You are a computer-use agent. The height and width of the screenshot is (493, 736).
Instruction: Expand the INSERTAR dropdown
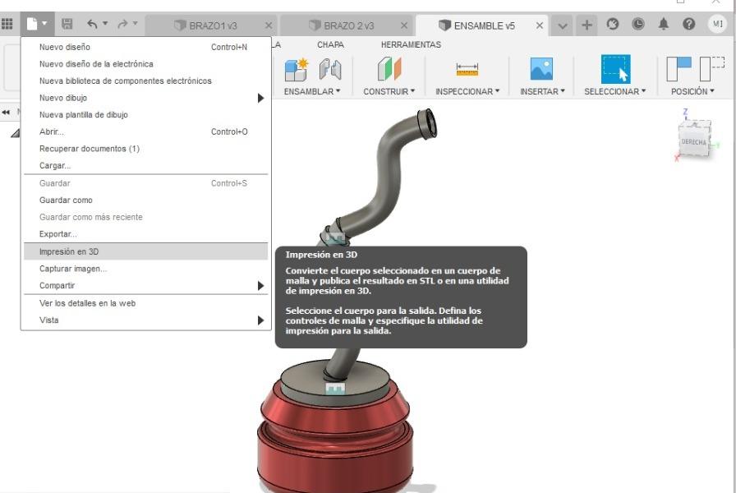(x=543, y=91)
